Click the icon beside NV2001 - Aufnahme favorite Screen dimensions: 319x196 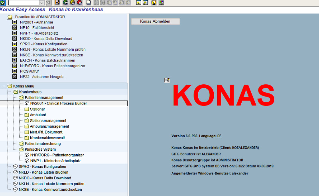[x=15, y=22]
